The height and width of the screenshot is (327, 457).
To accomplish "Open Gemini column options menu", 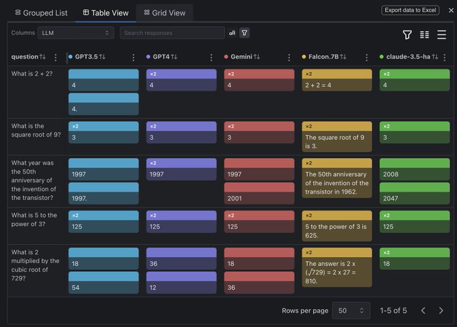I will click(x=289, y=57).
